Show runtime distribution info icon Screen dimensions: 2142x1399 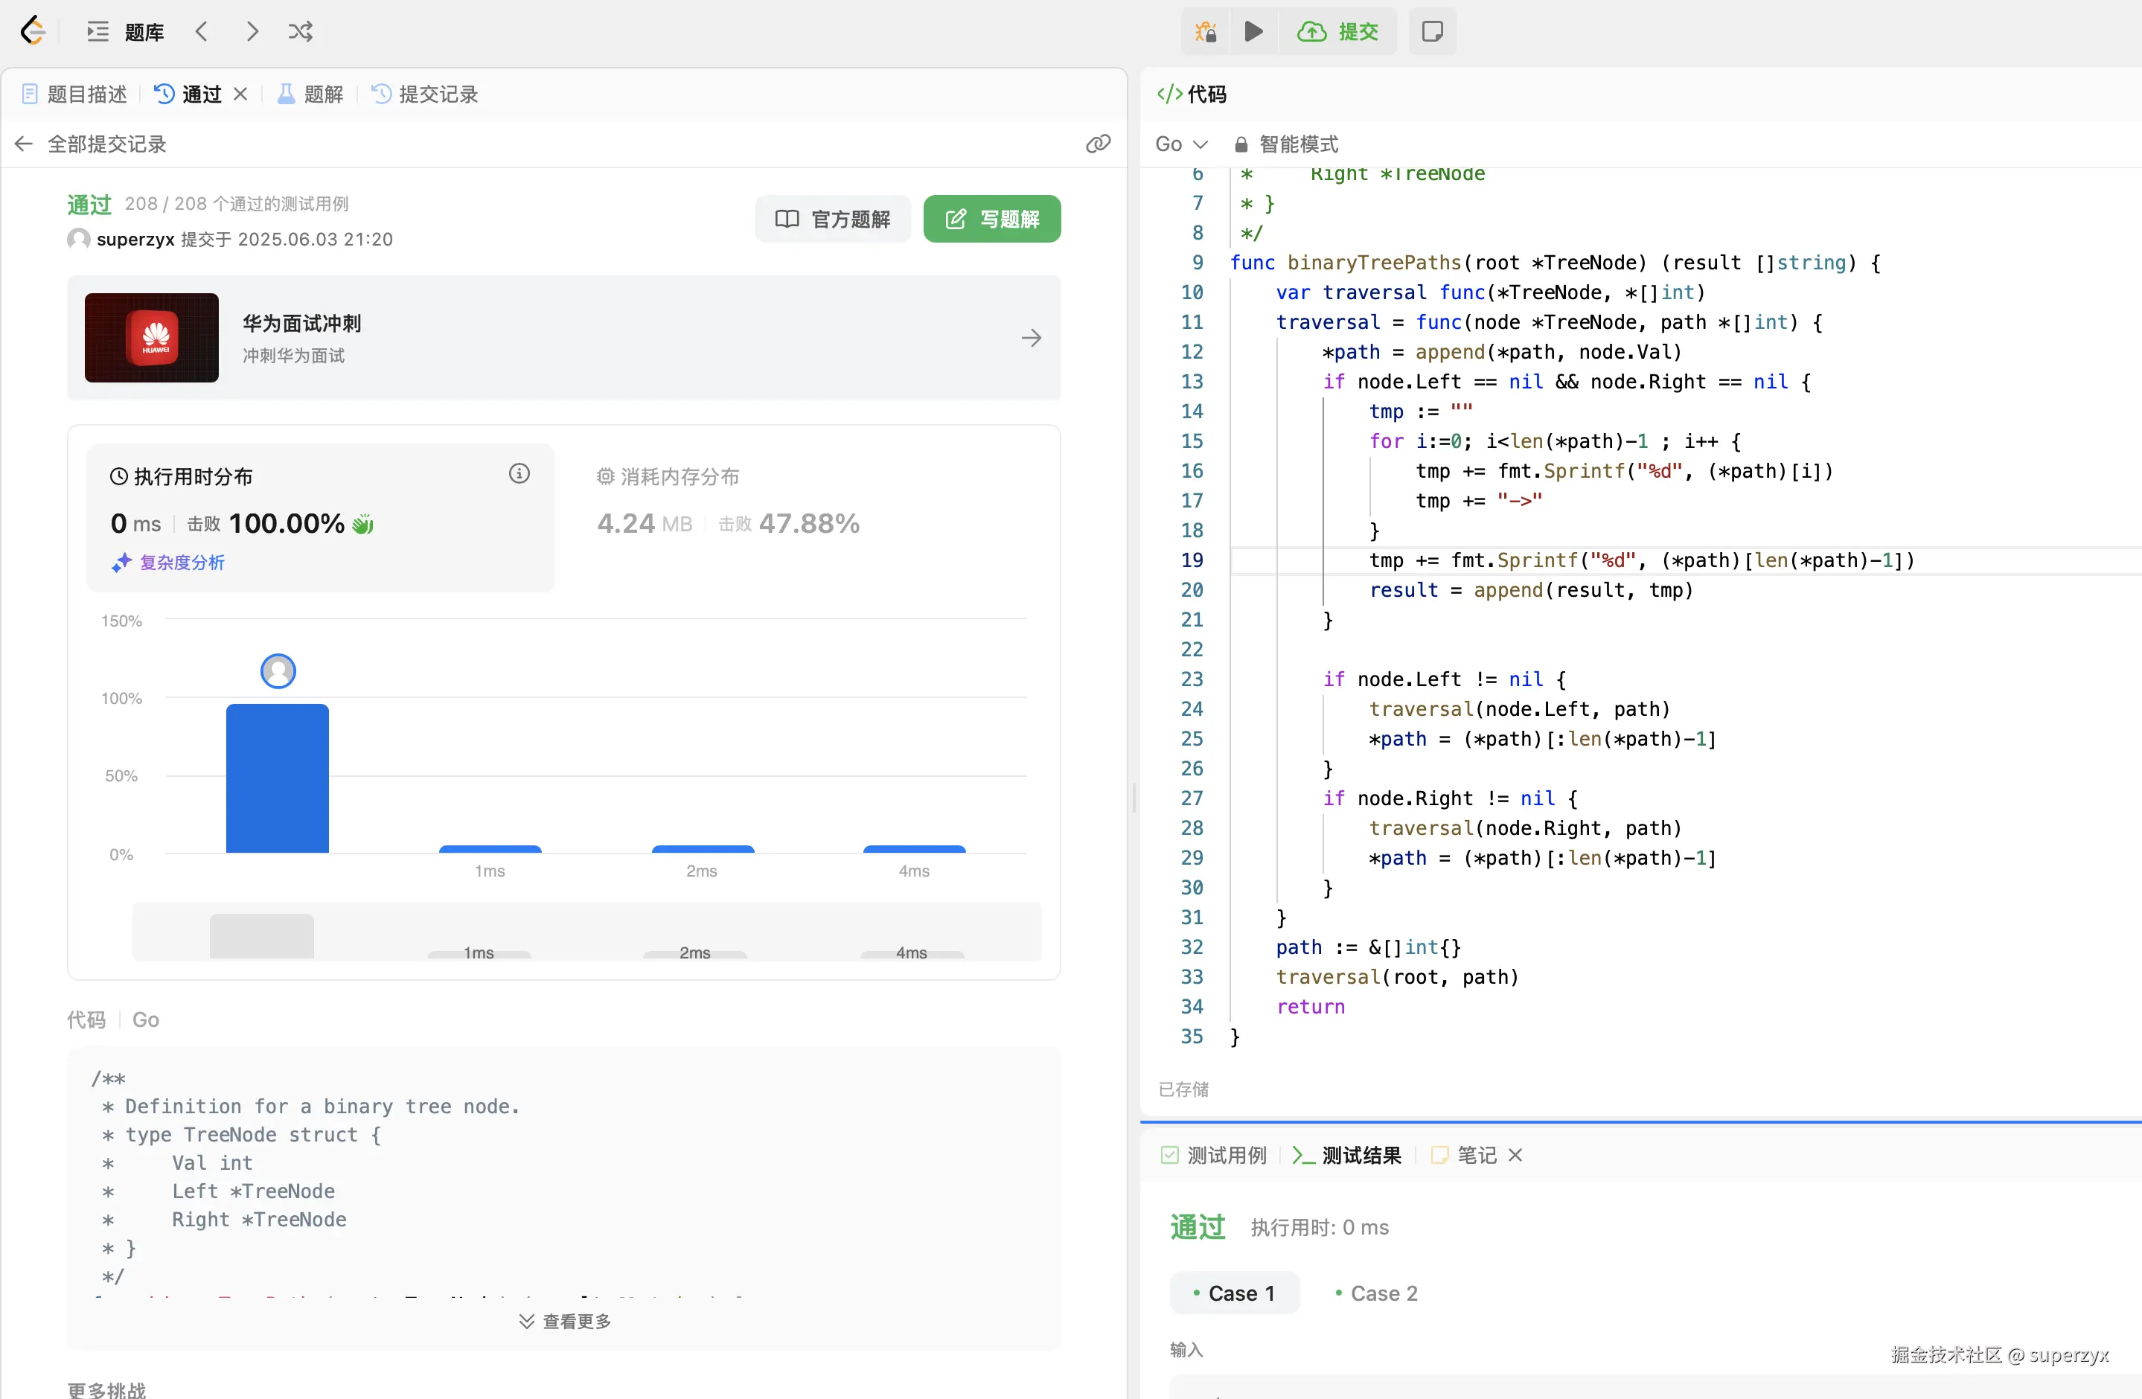point(519,474)
